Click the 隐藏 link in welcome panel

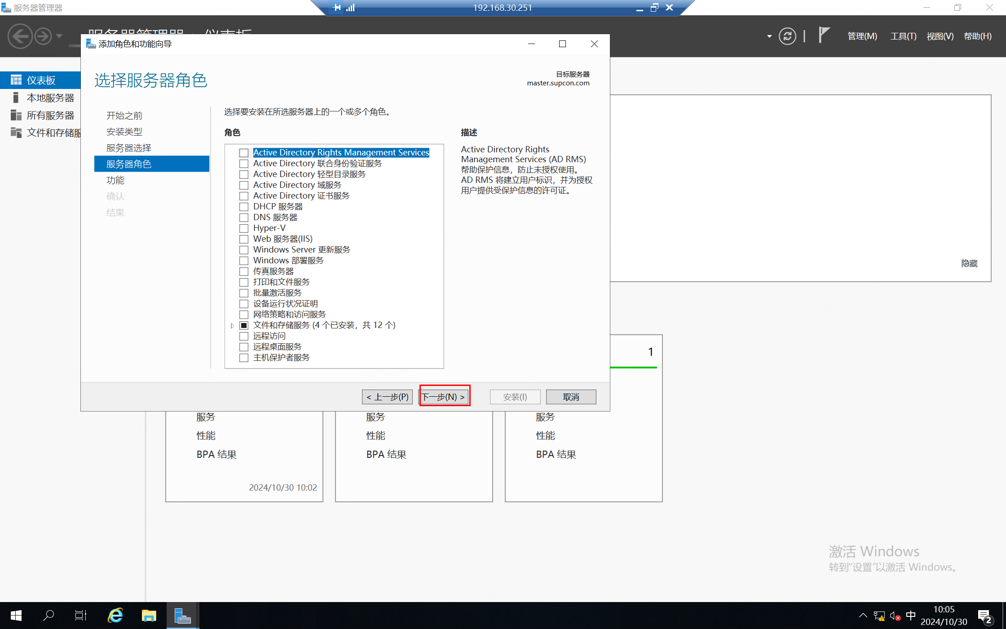tap(969, 263)
